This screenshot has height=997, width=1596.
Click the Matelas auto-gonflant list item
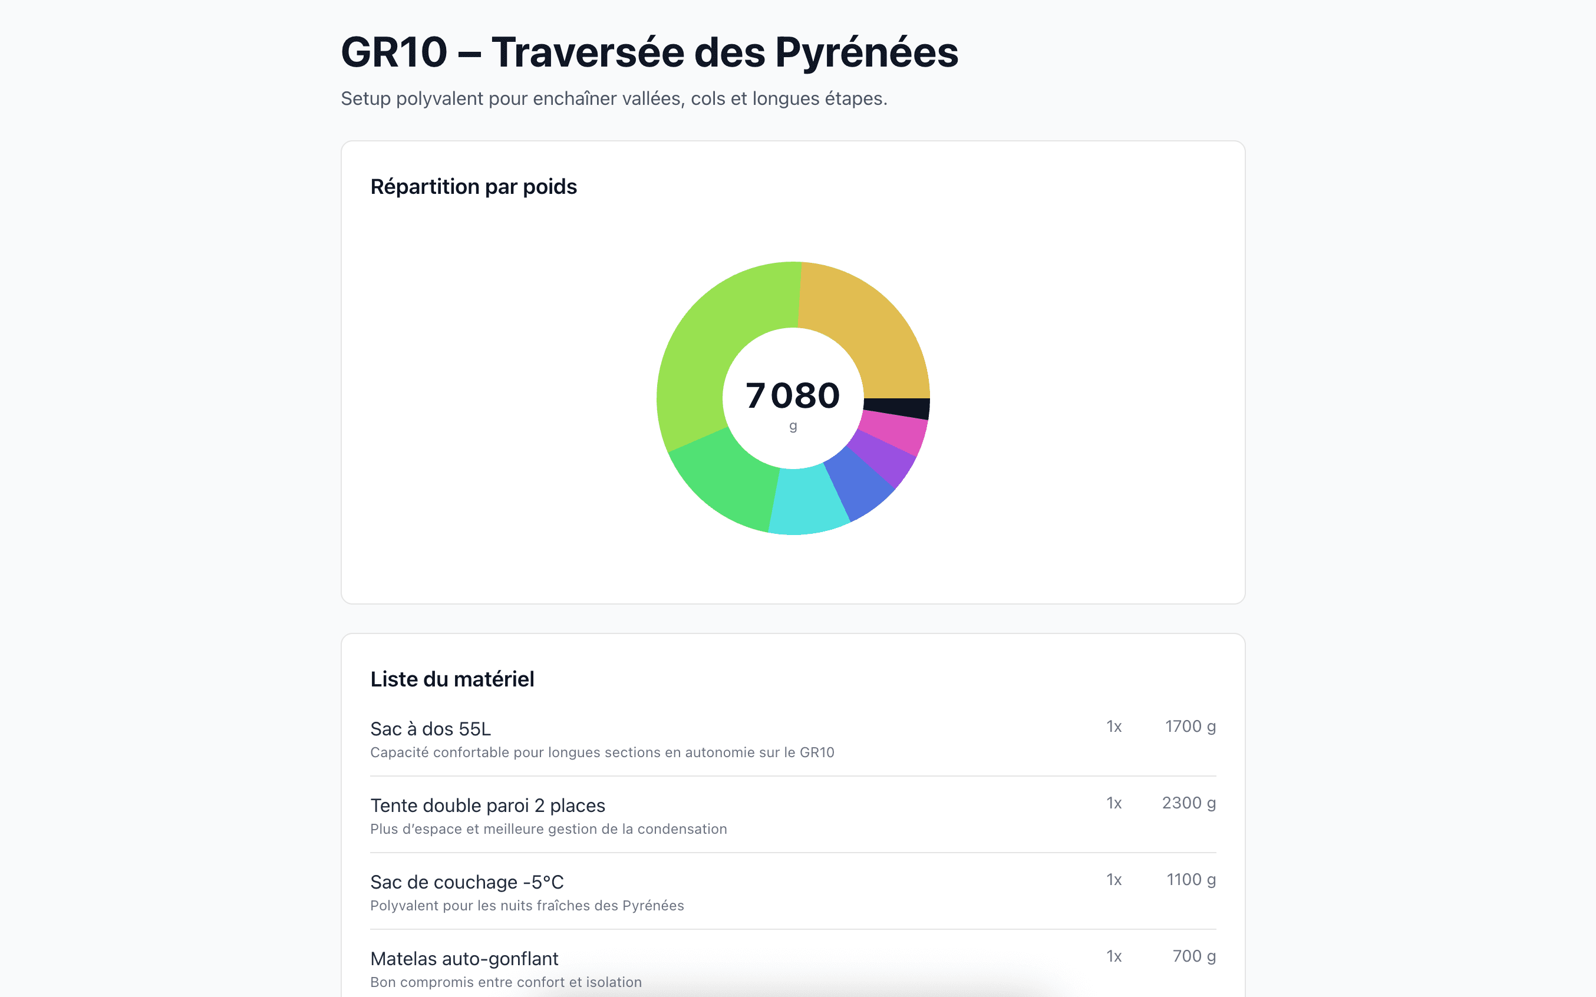click(464, 958)
